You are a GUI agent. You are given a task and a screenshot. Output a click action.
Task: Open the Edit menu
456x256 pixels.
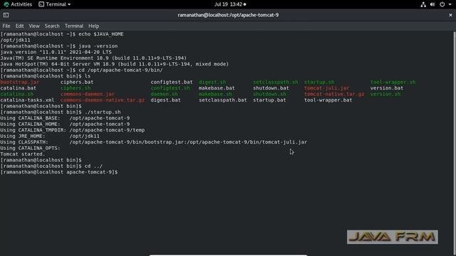tap(19, 26)
